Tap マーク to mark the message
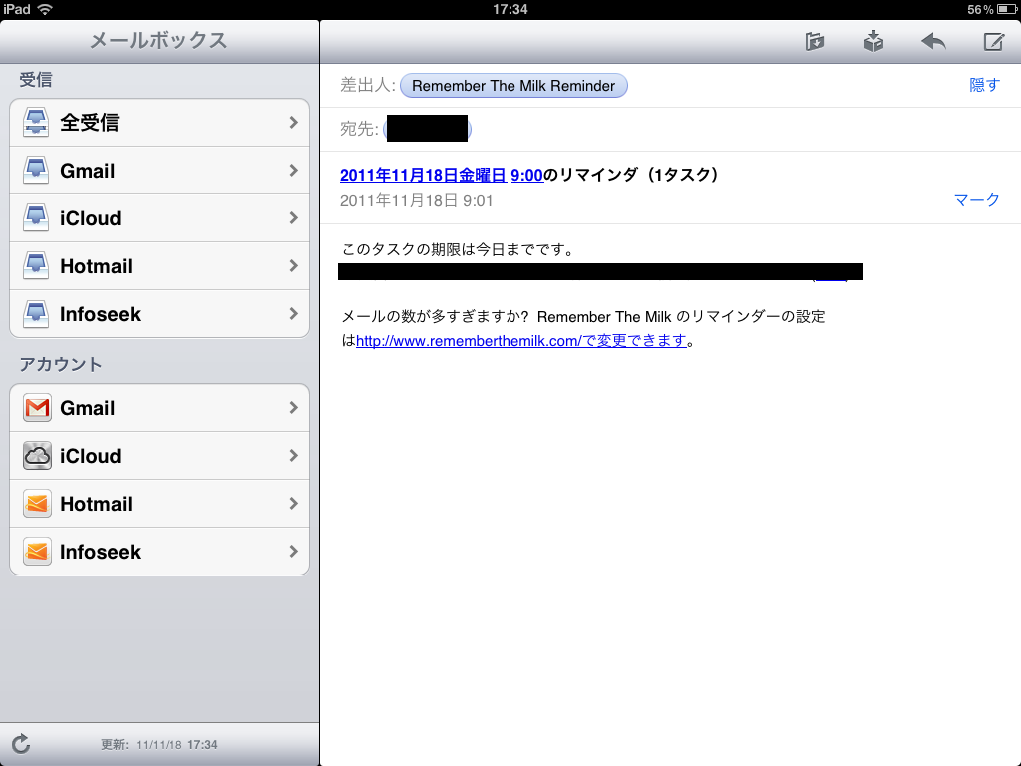 [x=976, y=199]
